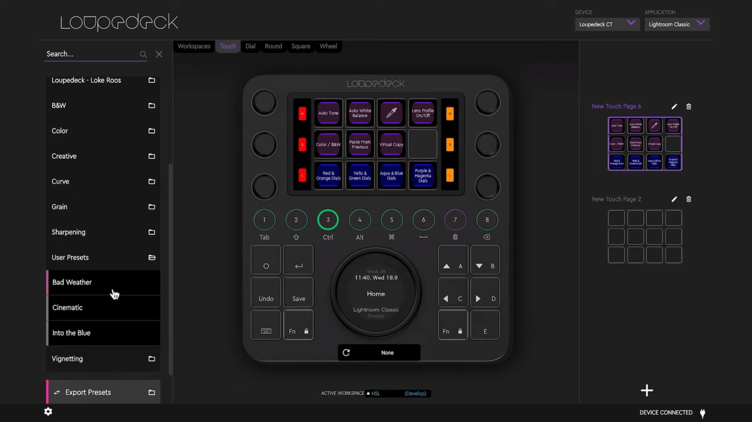Select the eyedropper touch button
This screenshot has height=422, width=752.
[391, 113]
